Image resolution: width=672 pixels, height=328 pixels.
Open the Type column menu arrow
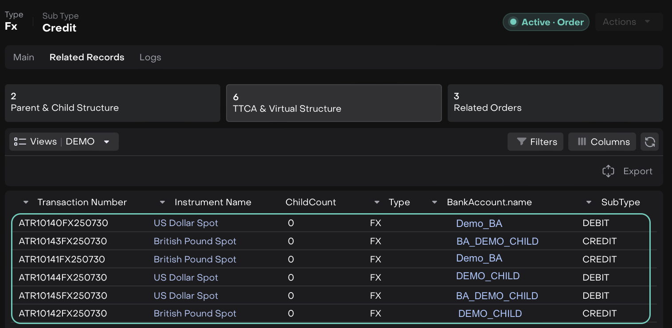(x=377, y=203)
